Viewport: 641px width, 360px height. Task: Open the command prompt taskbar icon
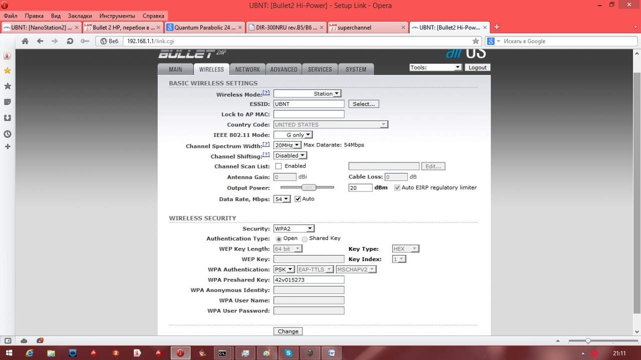point(222,353)
